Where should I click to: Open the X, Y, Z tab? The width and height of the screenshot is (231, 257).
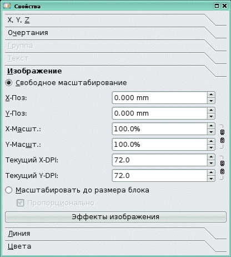point(115,20)
